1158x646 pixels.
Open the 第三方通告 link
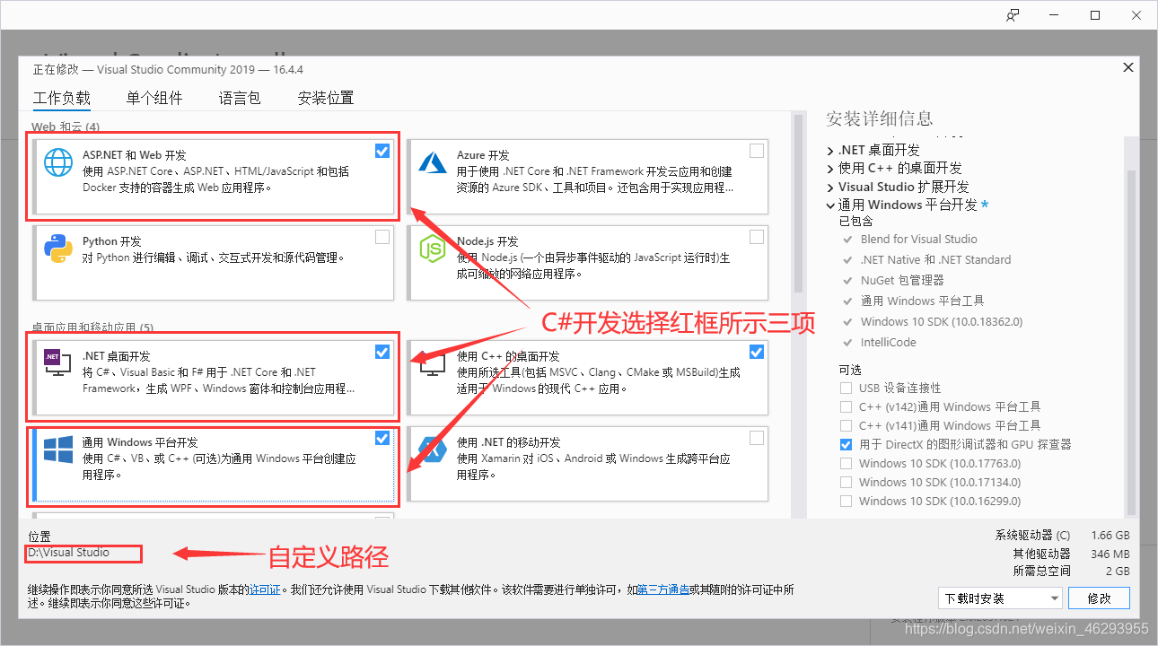[x=663, y=589]
